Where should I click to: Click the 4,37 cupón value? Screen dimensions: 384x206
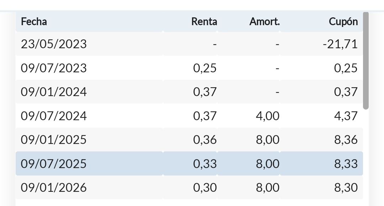click(x=346, y=116)
